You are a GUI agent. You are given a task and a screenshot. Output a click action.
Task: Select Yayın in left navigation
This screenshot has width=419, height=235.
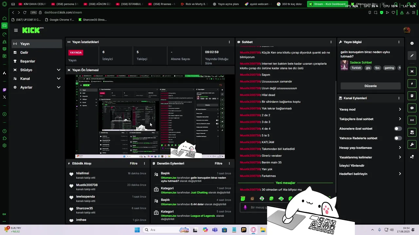37,44
